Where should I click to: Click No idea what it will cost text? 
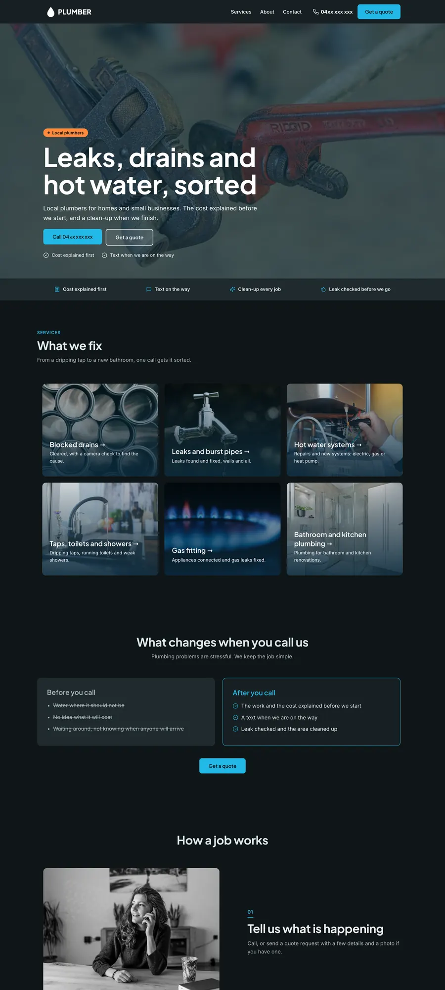pyautogui.click(x=83, y=717)
